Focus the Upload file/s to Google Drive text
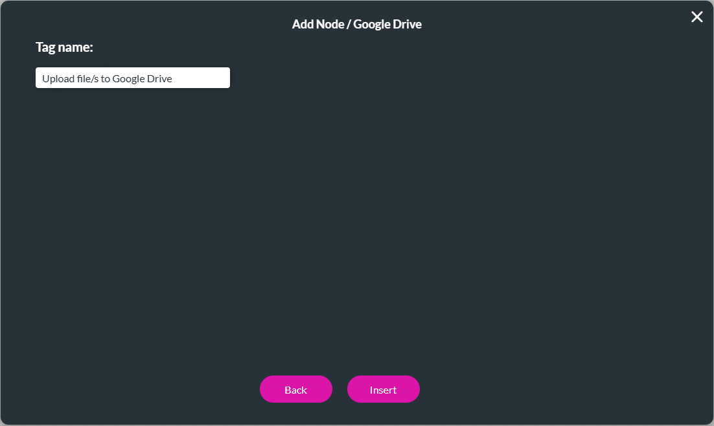 click(132, 77)
